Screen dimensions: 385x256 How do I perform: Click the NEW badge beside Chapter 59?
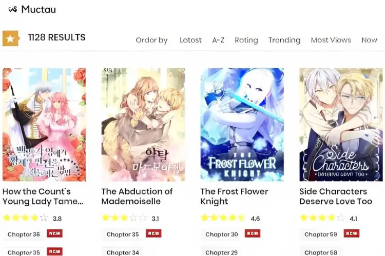[352, 233]
